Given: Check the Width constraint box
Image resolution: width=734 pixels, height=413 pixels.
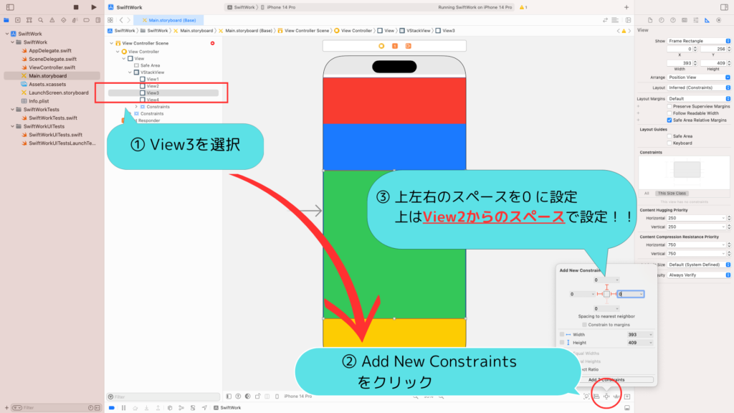Looking at the screenshot, I should pyautogui.click(x=562, y=334).
